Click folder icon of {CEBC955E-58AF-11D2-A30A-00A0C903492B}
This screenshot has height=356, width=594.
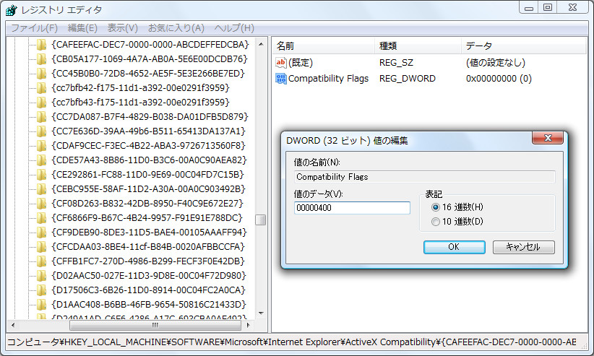point(41,189)
